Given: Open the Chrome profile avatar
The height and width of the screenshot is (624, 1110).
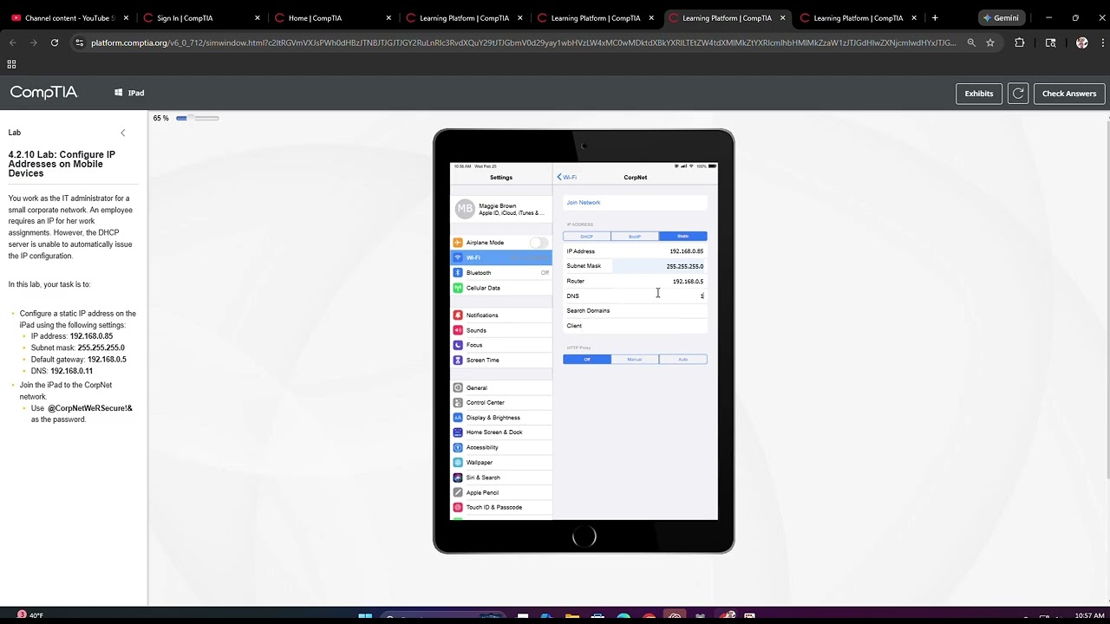Looking at the screenshot, I should [1081, 42].
